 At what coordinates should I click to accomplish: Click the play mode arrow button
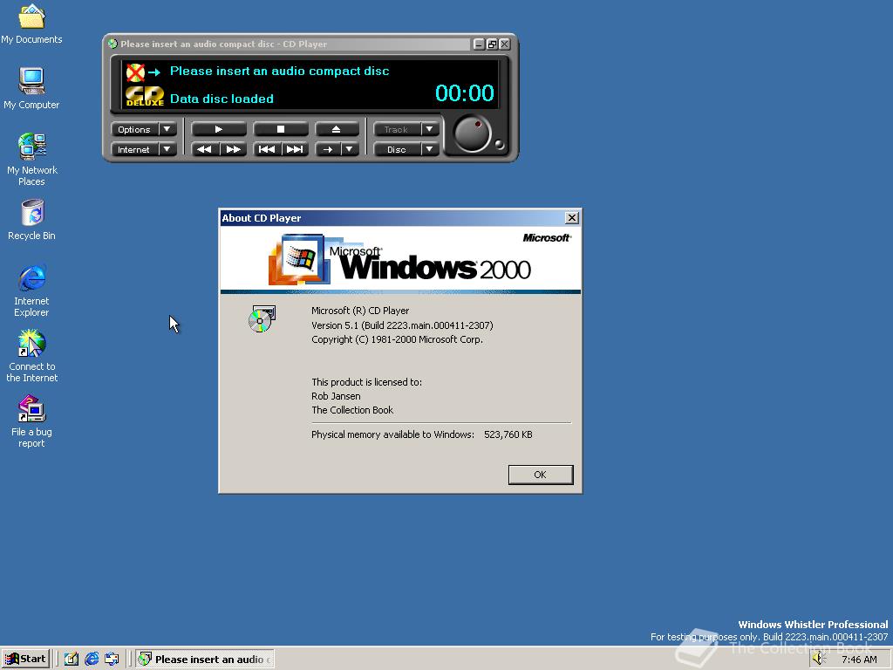[328, 149]
